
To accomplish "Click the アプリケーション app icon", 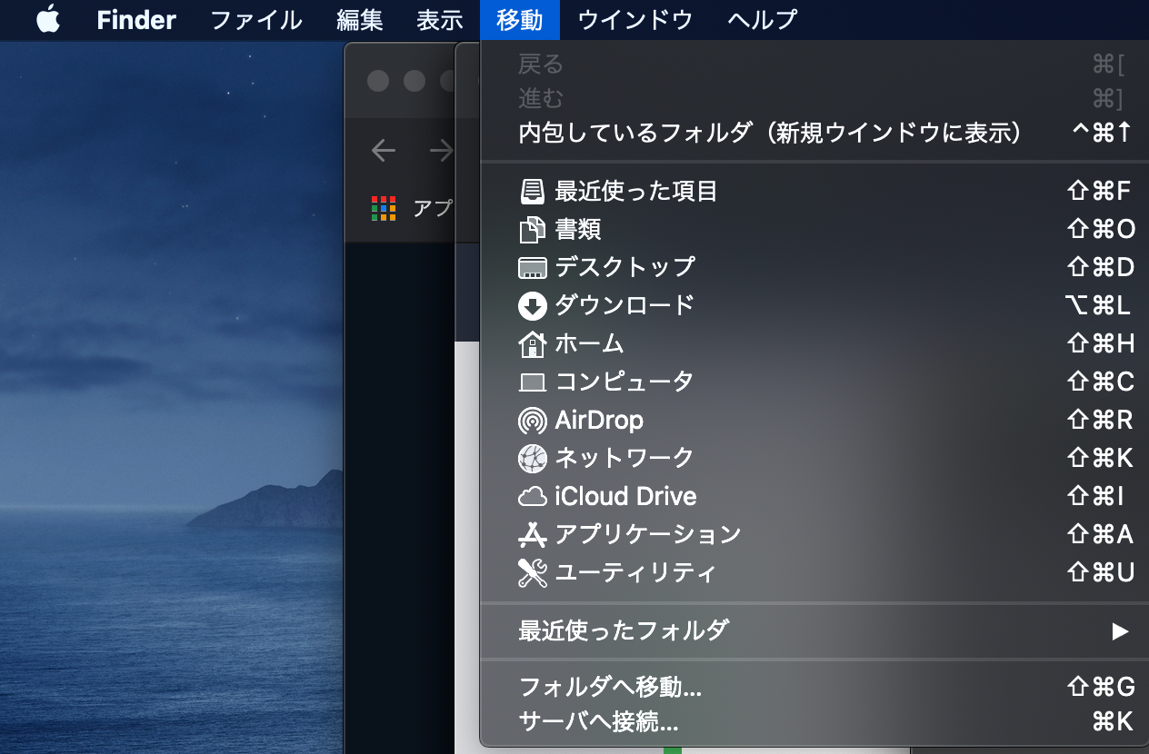I will click(x=532, y=535).
